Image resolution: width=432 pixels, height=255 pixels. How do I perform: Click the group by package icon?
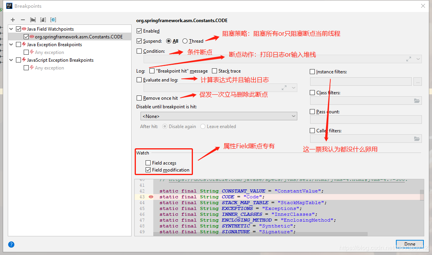tap(33, 20)
